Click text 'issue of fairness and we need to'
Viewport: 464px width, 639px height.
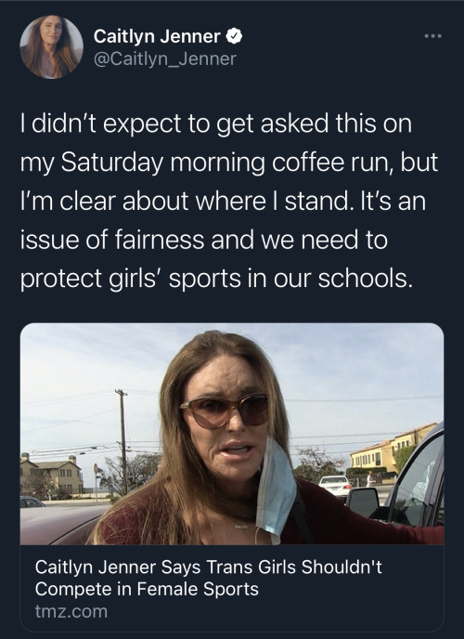click(203, 240)
